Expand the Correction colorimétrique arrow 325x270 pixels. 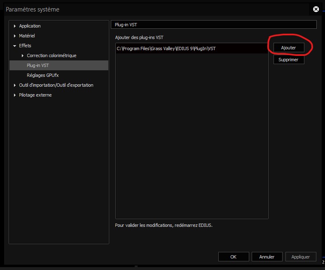(x=23, y=55)
